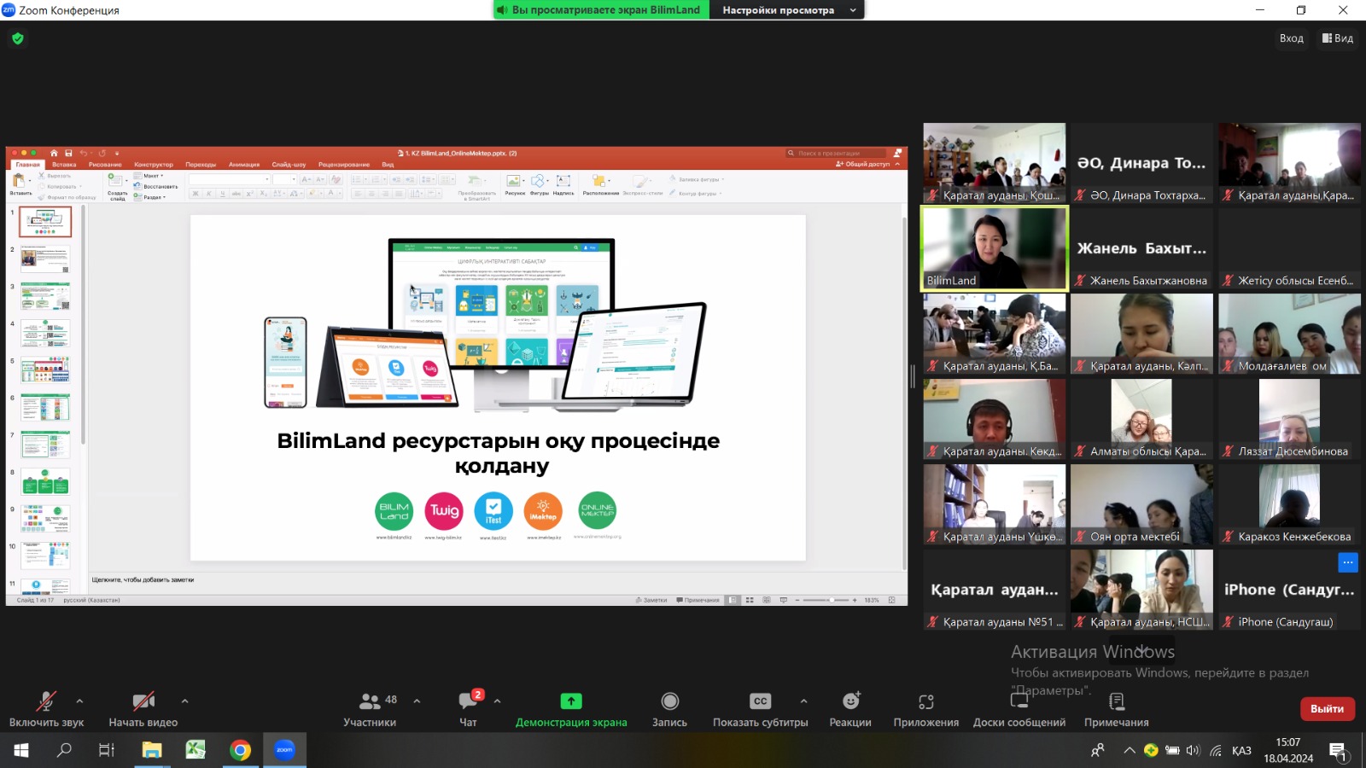This screenshot has height=768, width=1366.
Task: Select the Оян орта мектебі video tile
Action: tap(1141, 504)
